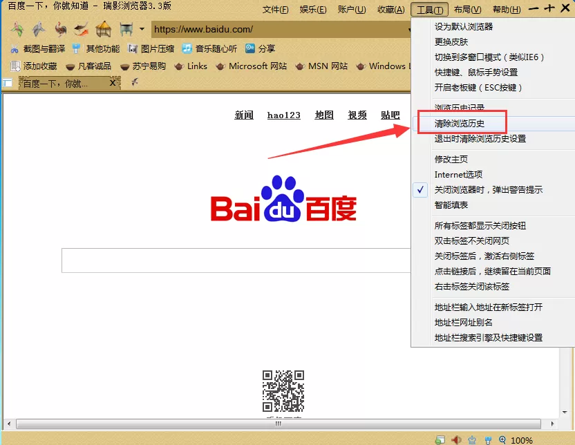Click the scissors icon for 截图与翻译
The image size is (575, 445).
pos(15,48)
